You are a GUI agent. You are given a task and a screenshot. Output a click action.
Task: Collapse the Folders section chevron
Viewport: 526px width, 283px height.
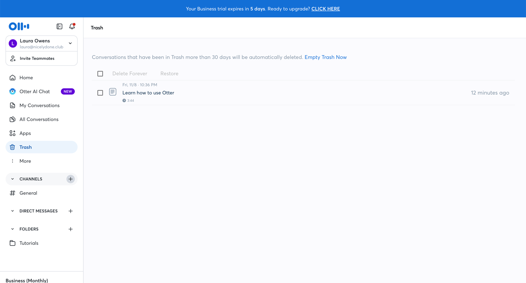[13, 229]
